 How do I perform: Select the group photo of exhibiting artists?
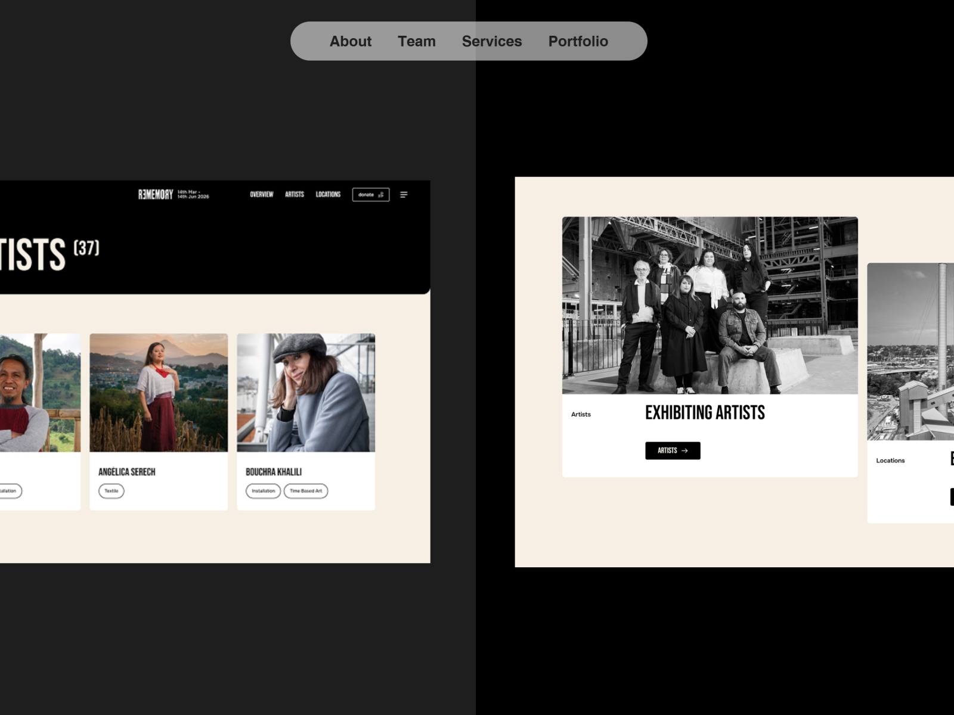[710, 304]
